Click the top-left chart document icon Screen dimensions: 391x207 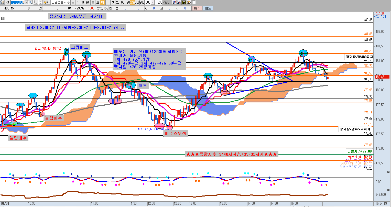click(2, 2)
